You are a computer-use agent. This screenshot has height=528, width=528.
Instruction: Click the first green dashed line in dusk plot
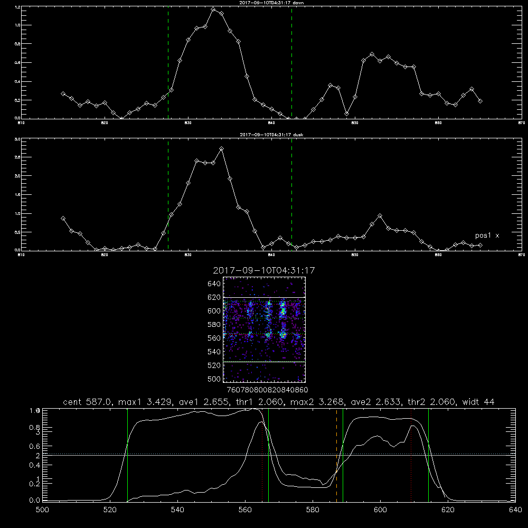(x=168, y=195)
